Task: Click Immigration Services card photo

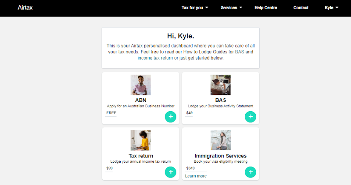Action: pos(221,140)
